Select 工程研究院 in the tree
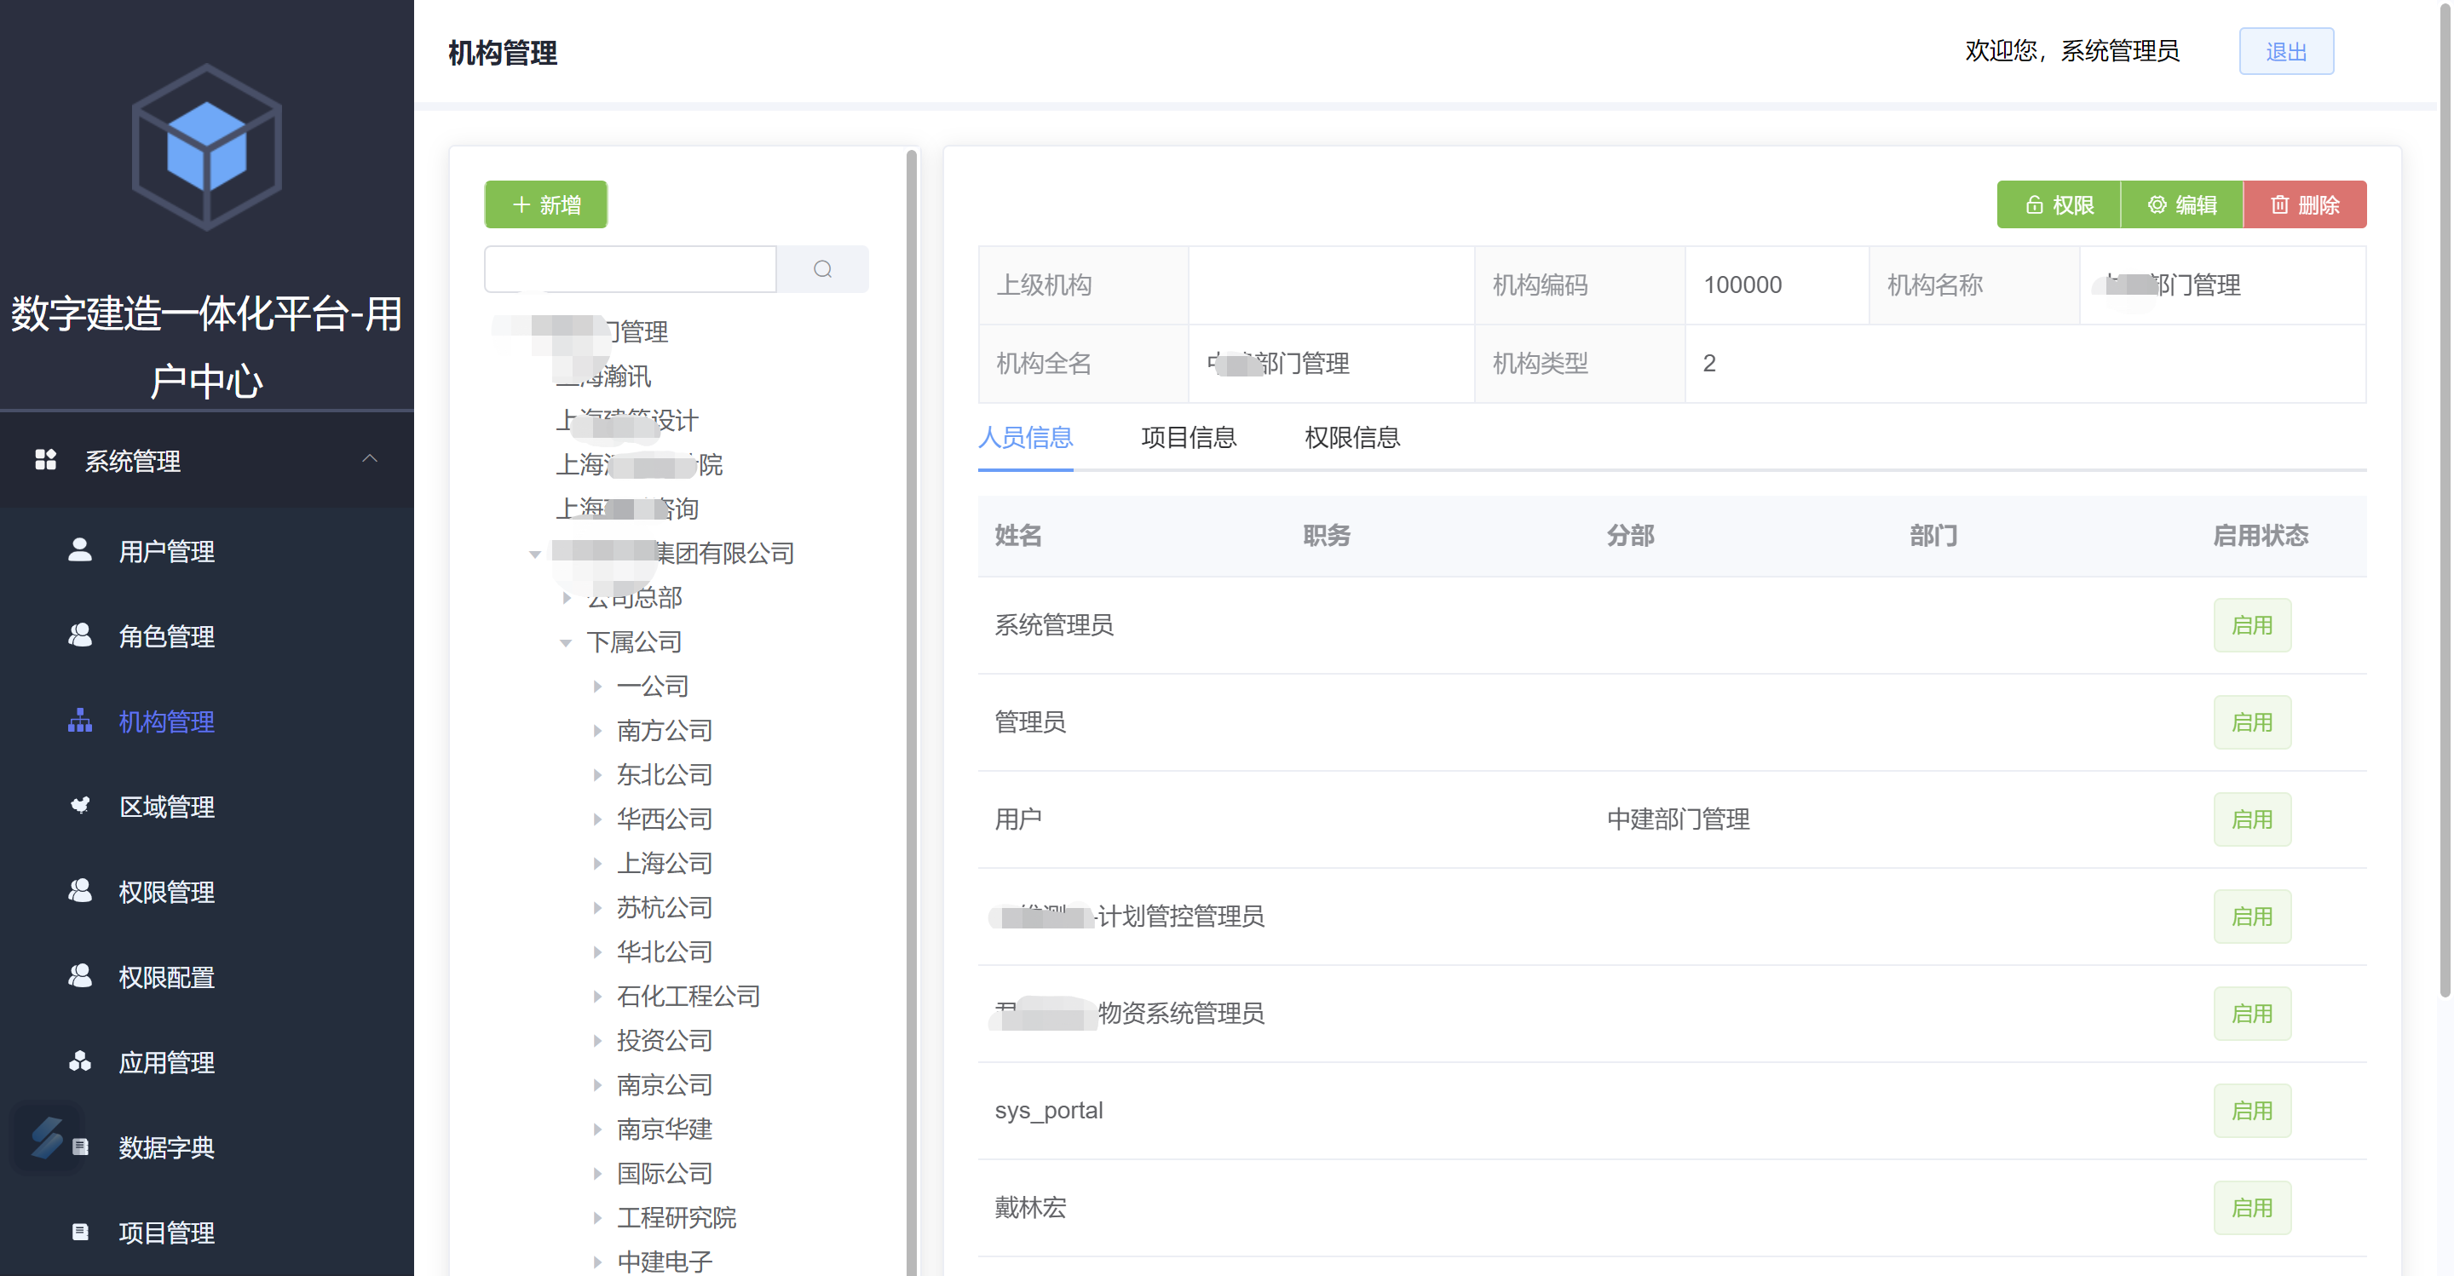The image size is (2454, 1276). [x=677, y=1218]
